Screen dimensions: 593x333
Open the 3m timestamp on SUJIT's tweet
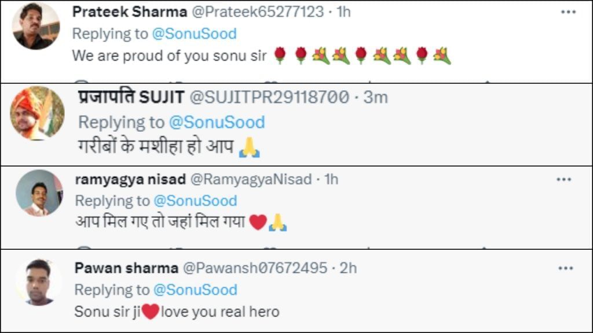[375, 98]
